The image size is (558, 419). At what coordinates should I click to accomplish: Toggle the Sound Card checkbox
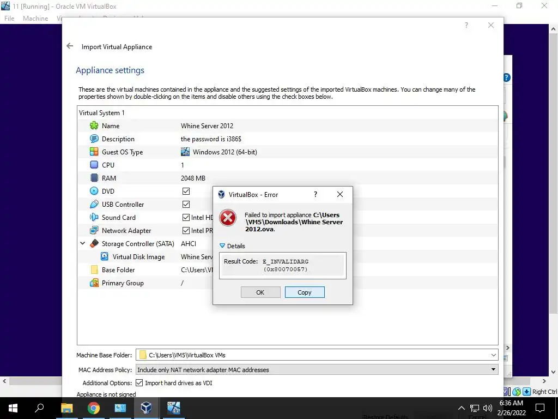click(186, 217)
